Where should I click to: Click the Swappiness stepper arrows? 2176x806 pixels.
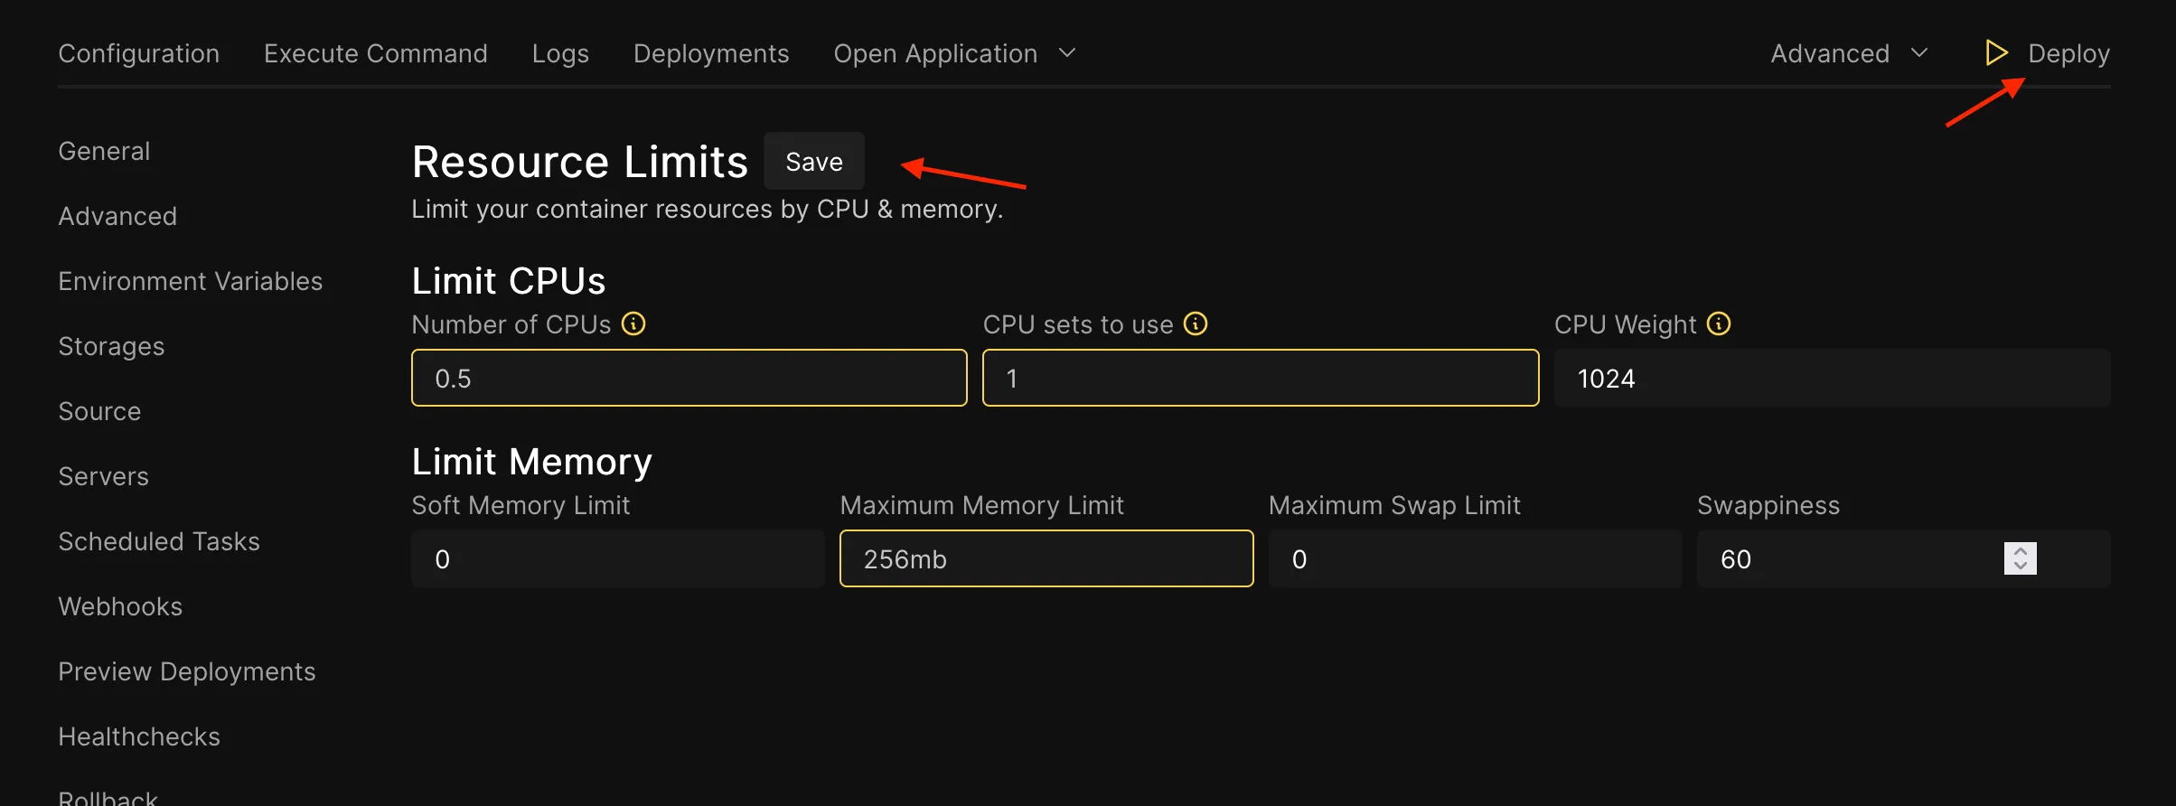pyautogui.click(x=2021, y=558)
